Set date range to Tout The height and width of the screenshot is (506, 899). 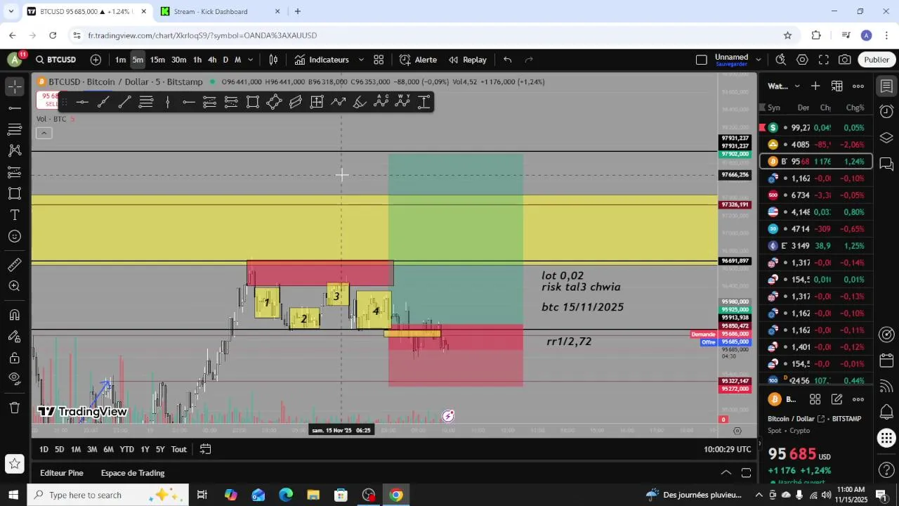pos(179,449)
